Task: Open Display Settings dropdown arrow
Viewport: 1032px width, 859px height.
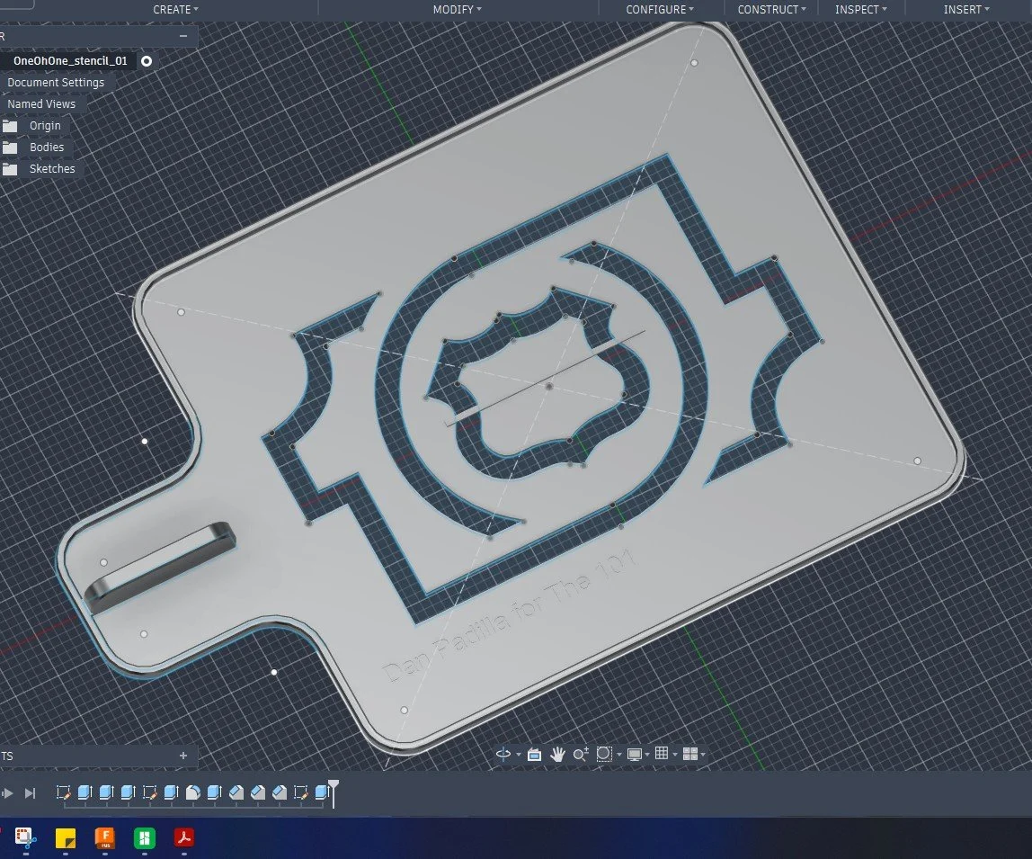Action: click(647, 755)
